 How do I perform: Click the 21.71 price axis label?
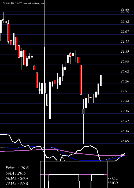click(x=125, y=42)
